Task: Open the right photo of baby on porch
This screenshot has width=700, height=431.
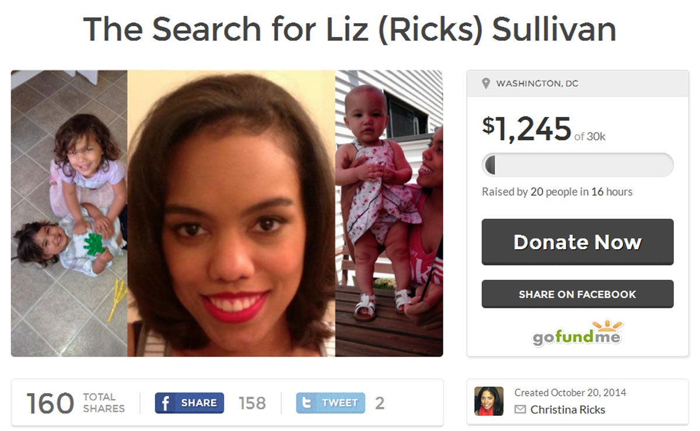Action: click(x=389, y=213)
